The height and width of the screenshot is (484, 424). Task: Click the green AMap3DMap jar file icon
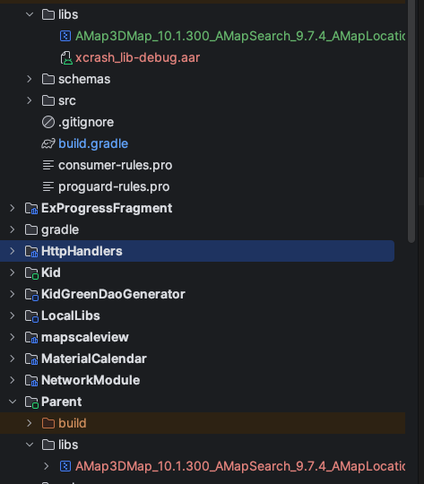point(65,36)
